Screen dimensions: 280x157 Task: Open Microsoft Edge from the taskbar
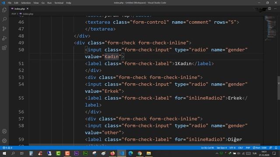point(130,153)
